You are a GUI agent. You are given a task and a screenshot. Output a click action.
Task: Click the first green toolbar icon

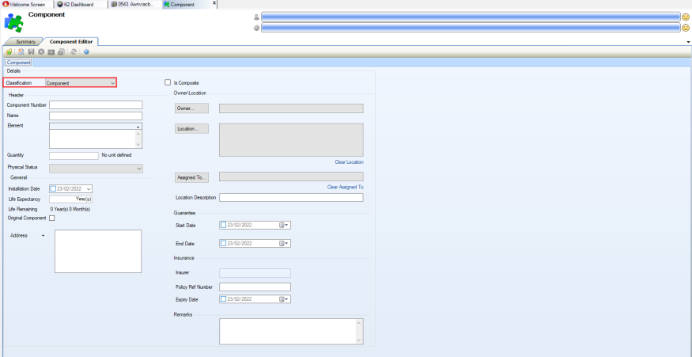pyautogui.click(x=9, y=51)
